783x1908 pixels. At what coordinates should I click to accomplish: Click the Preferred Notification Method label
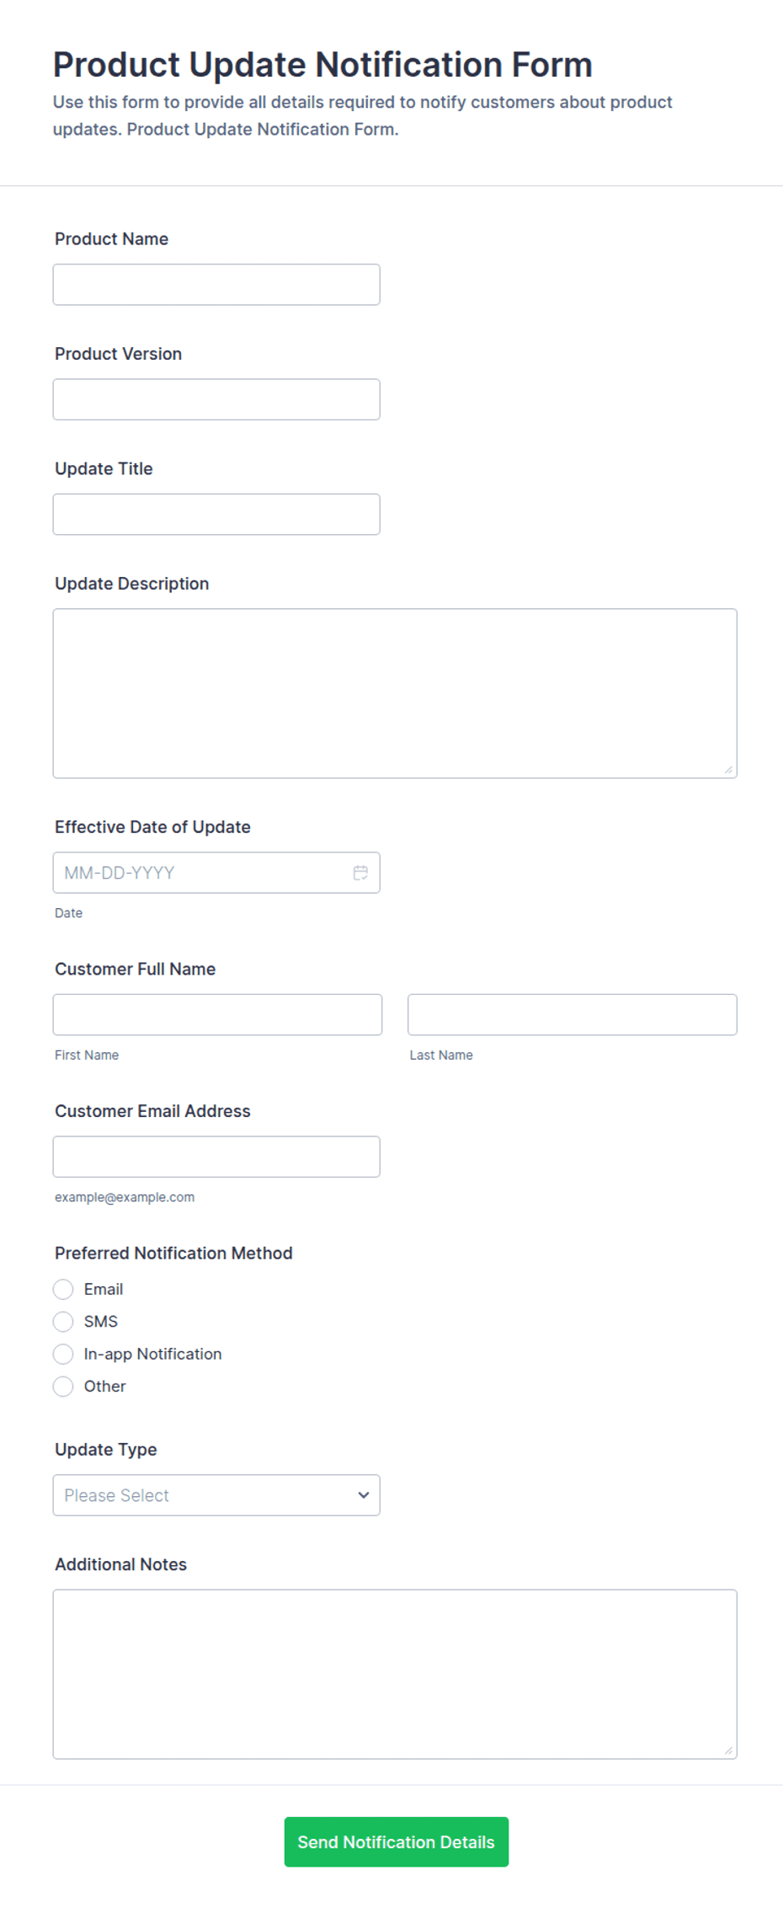tap(173, 1253)
